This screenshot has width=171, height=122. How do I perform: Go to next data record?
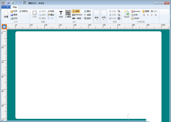click(x=152, y=15)
